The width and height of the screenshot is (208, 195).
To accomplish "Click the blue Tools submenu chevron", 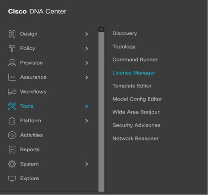I will (87, 106).
